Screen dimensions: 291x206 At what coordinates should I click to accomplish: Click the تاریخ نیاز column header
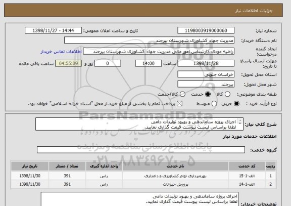point(30,166)
